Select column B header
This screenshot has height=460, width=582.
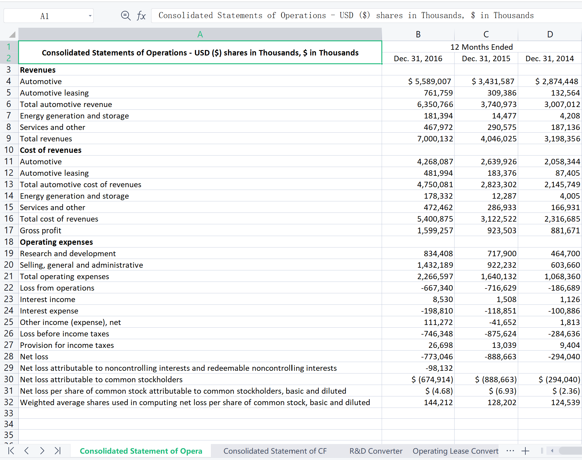(418, 34)
